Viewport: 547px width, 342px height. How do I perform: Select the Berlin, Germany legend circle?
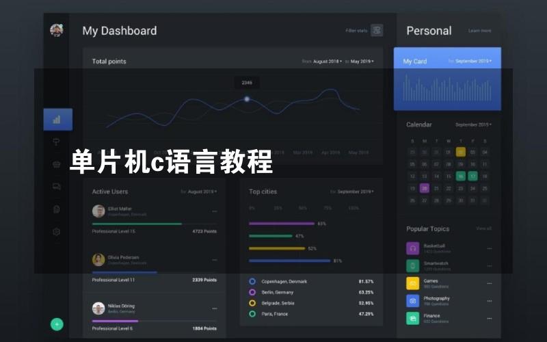[x=252, y=292]
